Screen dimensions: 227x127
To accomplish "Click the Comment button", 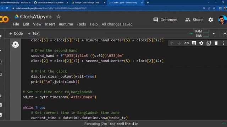I will coord(165,20).
